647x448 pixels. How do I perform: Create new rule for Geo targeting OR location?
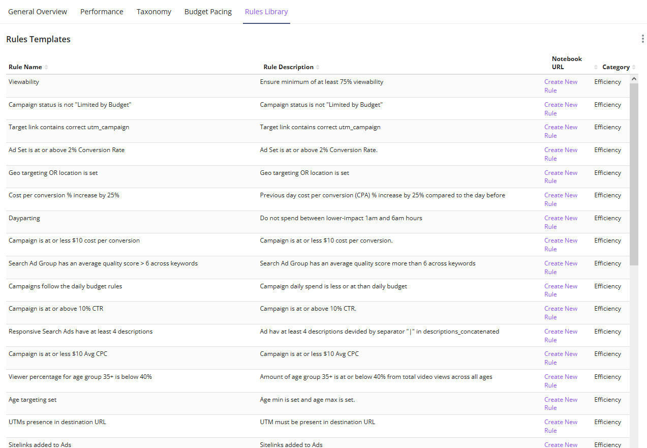coord(561,177)
